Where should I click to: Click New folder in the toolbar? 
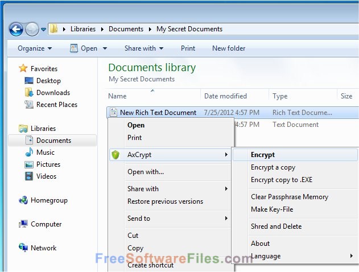click(229, 48)
